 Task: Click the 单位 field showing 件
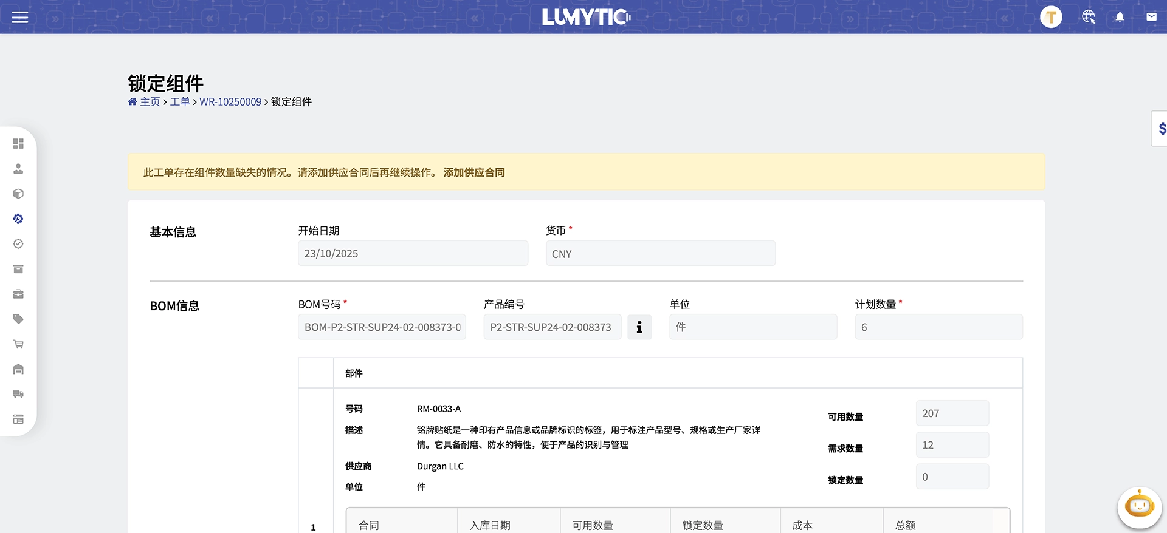coord(753,327)
